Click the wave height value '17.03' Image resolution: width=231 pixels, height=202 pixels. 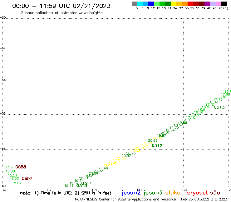coord(8,167)
